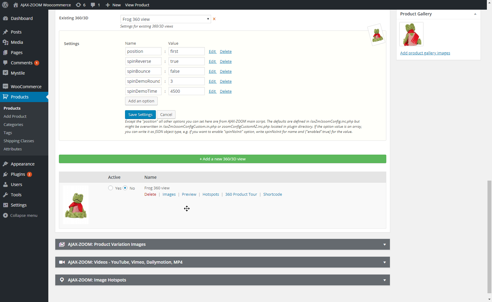Remove Frog 360 view with red X
The height and width of the screenshot is (302, 492).
tap(214, 19)
